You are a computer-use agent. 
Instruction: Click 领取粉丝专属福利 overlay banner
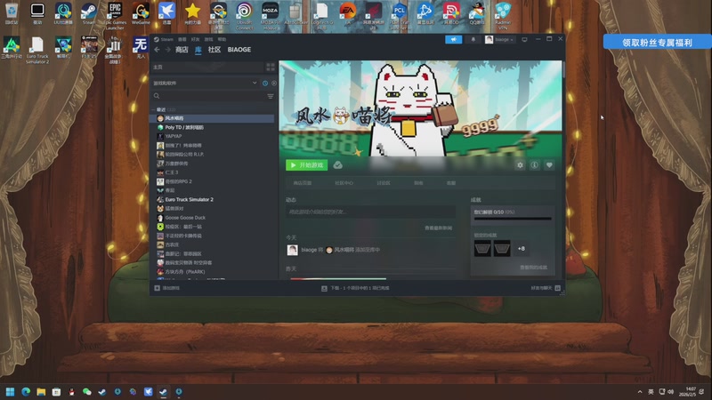point(657,43)
